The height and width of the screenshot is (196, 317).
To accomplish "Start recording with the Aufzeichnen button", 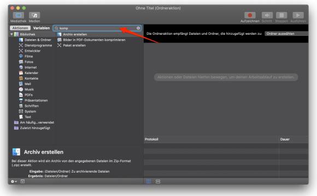I will (250, 15).
